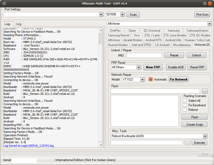Toggle the Automatic checkbox in Network Repair
The image size is (214, 165).
(151, 79)
